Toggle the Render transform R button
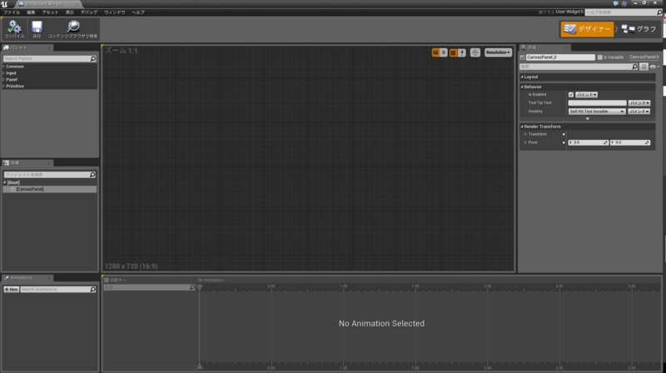 443,52
